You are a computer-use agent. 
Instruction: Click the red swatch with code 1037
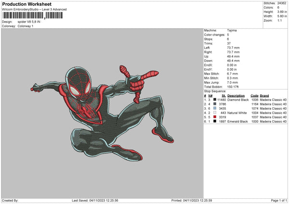click(214, 117)
